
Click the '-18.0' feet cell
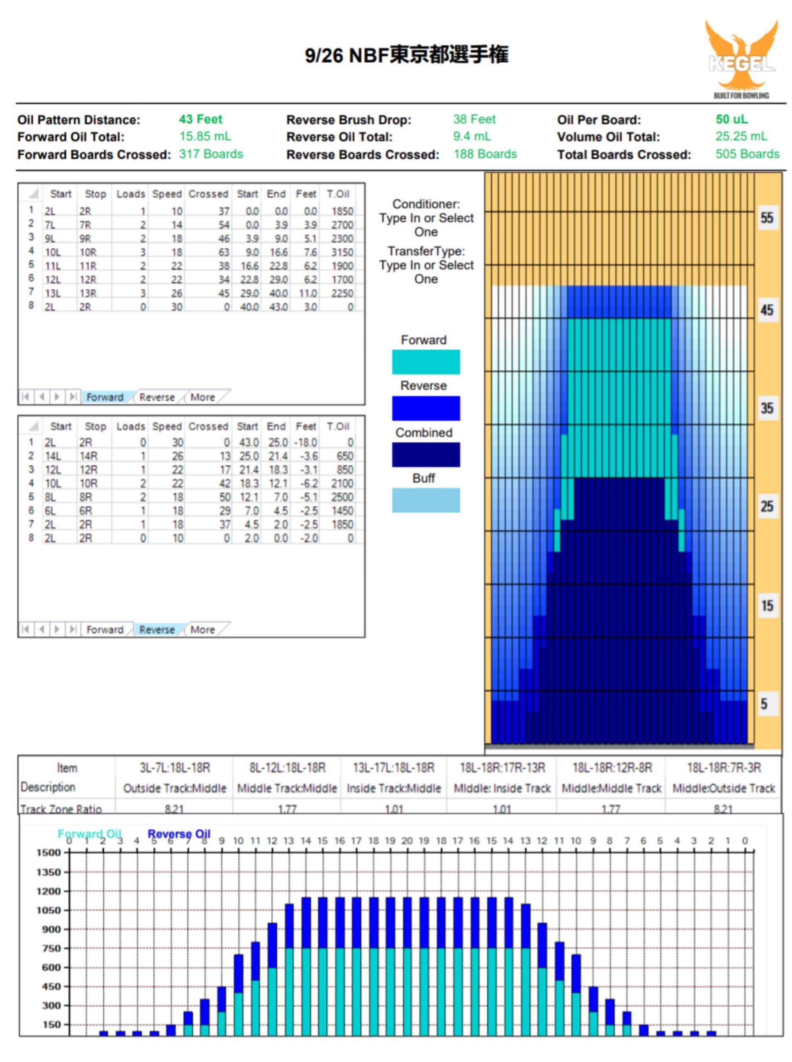pos(305,442)
